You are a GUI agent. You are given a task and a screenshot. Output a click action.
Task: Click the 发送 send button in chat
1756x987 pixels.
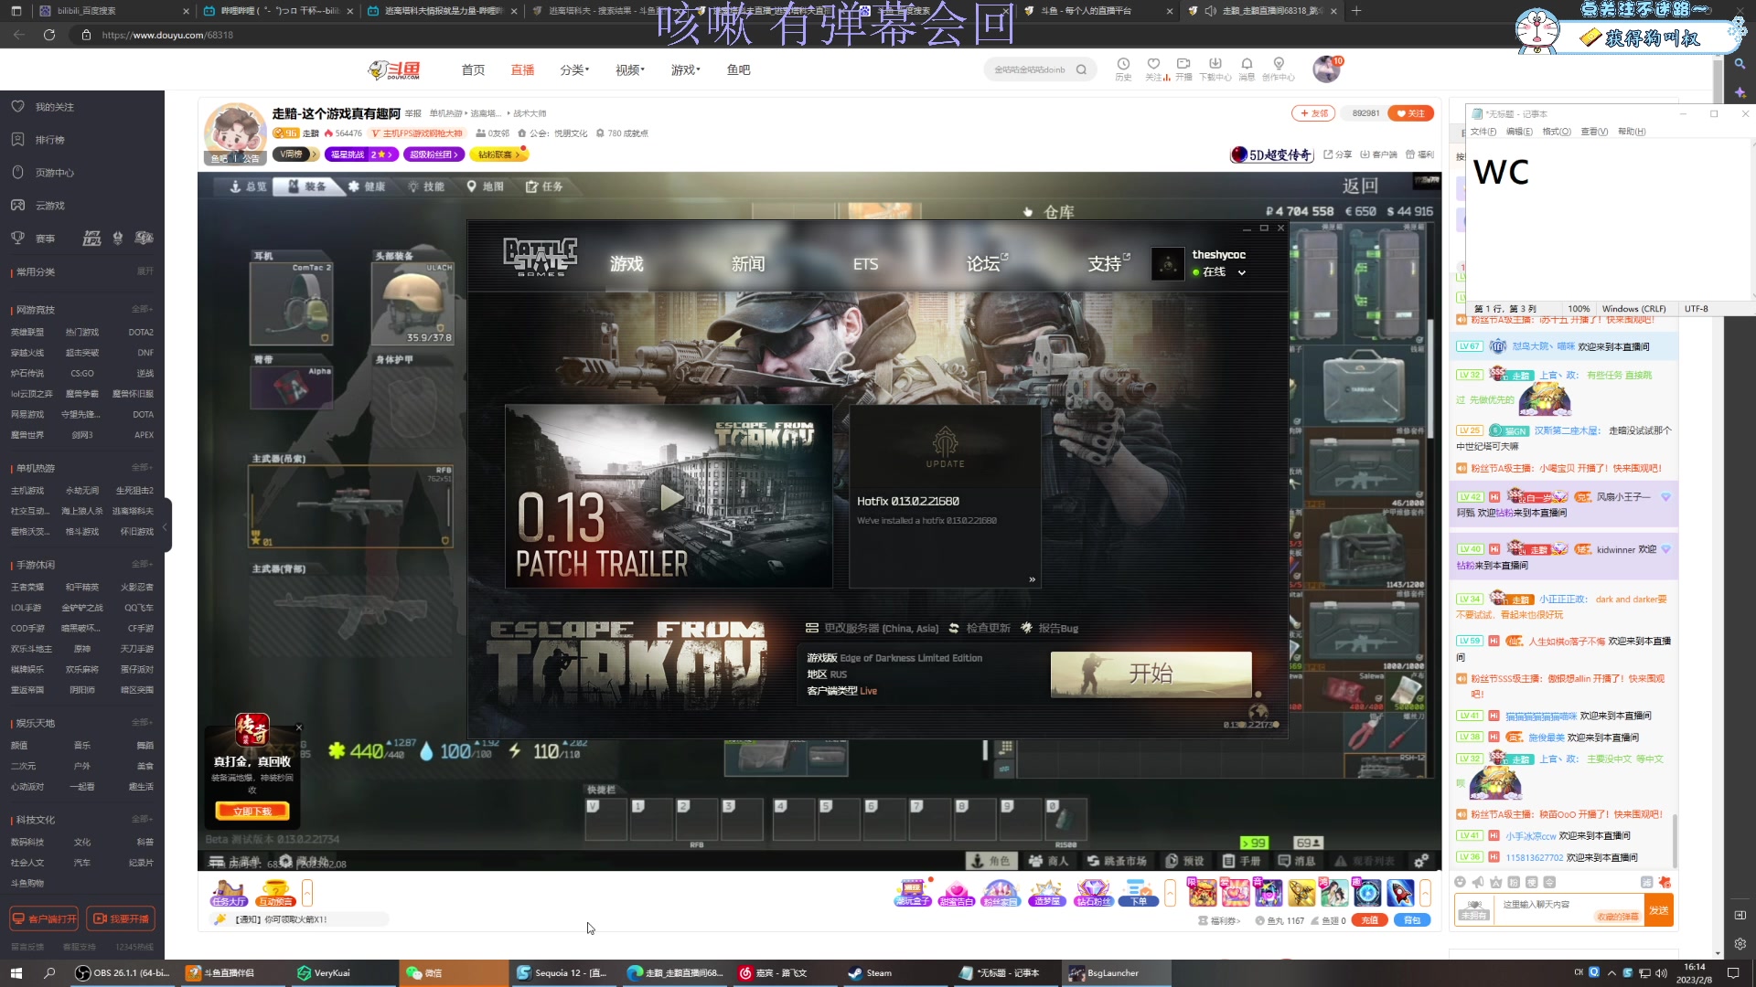[x=1658, y=910]
